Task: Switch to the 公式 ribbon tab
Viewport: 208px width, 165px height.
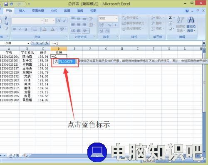Action: [54, 11]
